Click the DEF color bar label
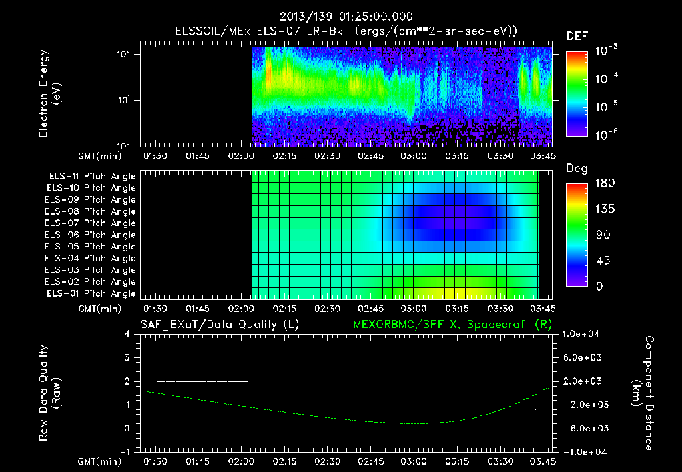Image resolution: width=682 pixels, height=472 pixels. pyautogui.click(x=577, y=37)
